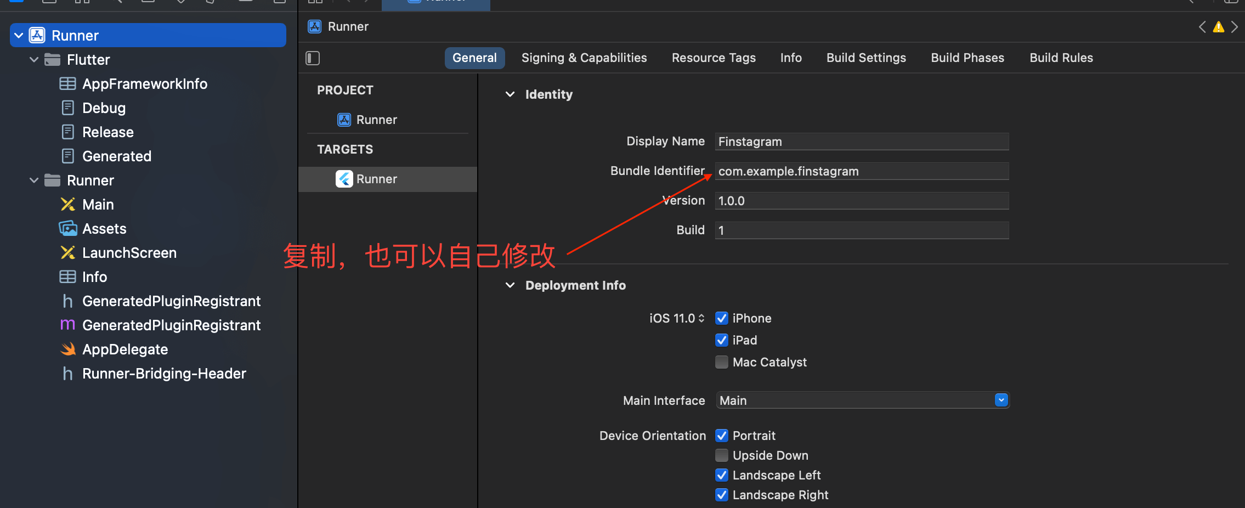
Task: Toggle the project/targets sidebar panel icon
Action: click(x=313, y=58)
